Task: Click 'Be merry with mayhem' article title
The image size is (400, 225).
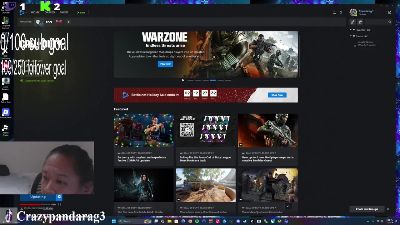Action: tap(142, 159)
